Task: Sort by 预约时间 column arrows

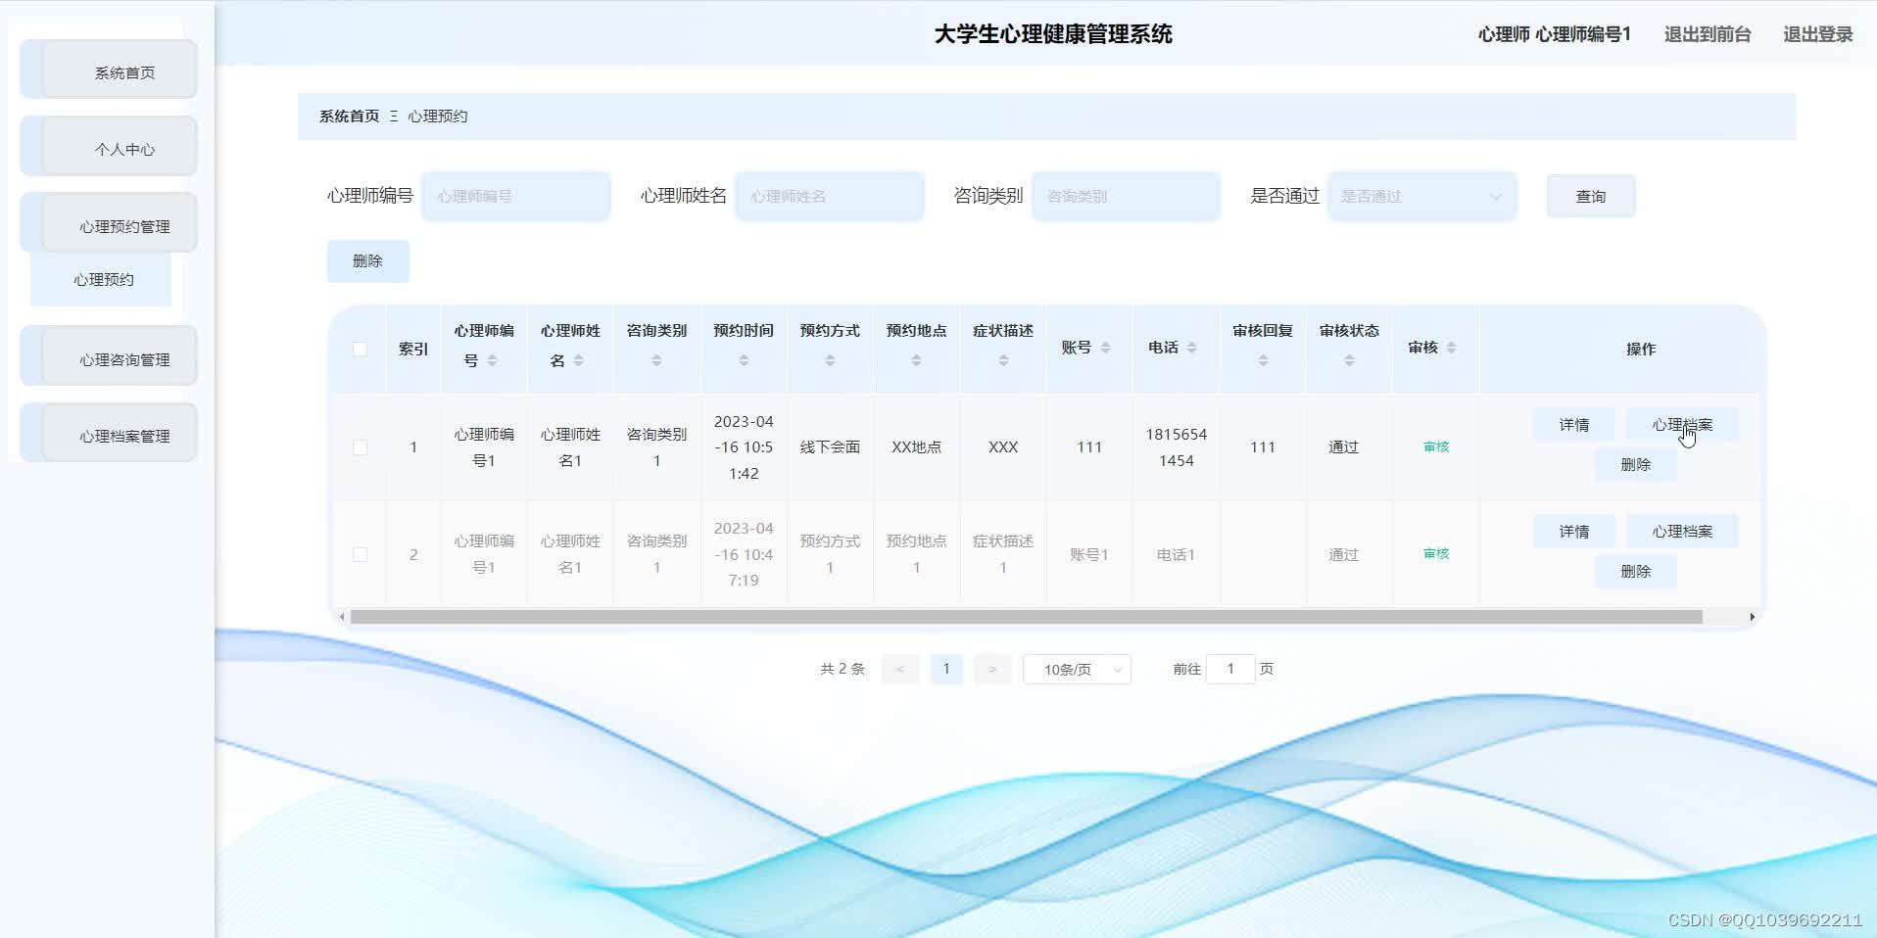Action: (744, 361)
